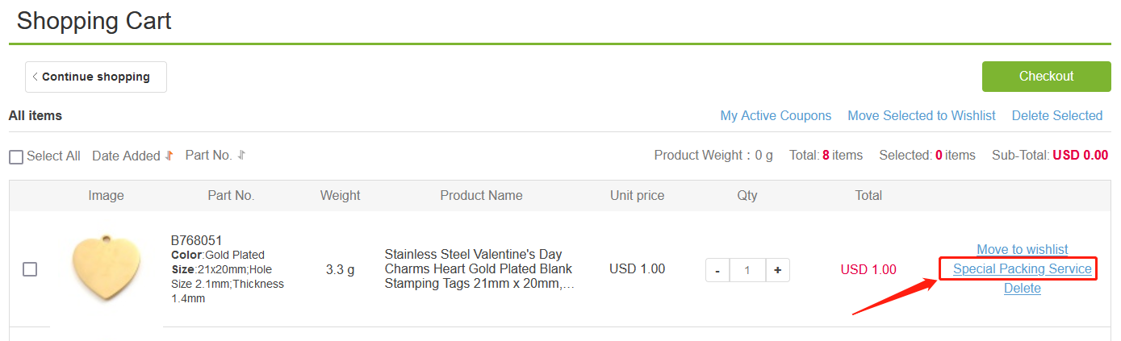Click the Continue shopping button
Viewport: 1121px width, 341px height.
(96, 77)
